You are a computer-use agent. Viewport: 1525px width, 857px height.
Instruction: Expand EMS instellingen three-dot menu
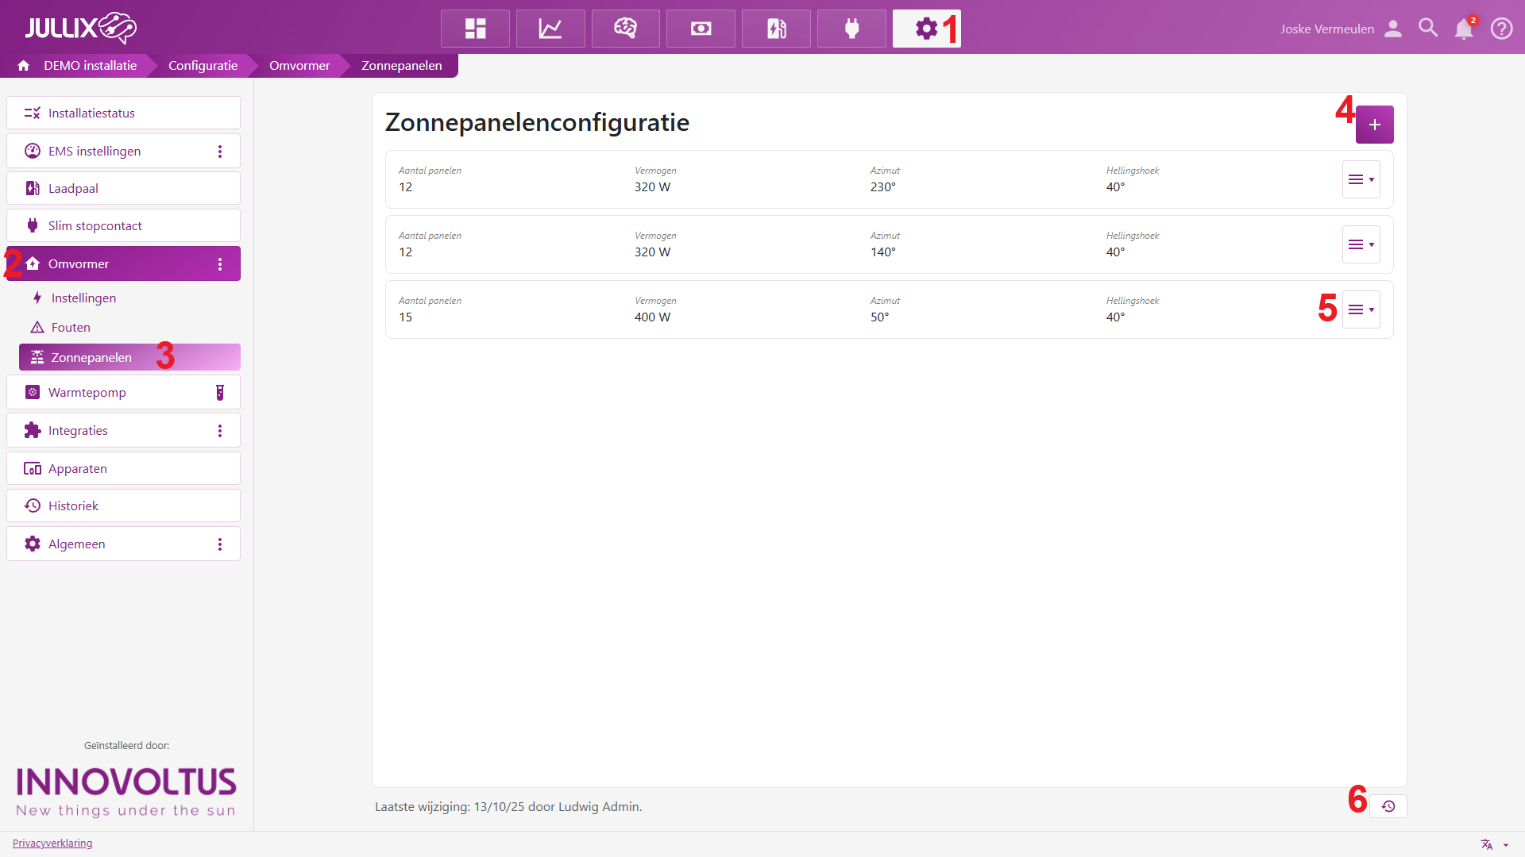(x=220, y=151)
